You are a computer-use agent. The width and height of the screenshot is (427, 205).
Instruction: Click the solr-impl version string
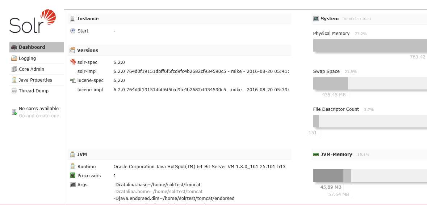pyautogui.click(x=201, y=71)
